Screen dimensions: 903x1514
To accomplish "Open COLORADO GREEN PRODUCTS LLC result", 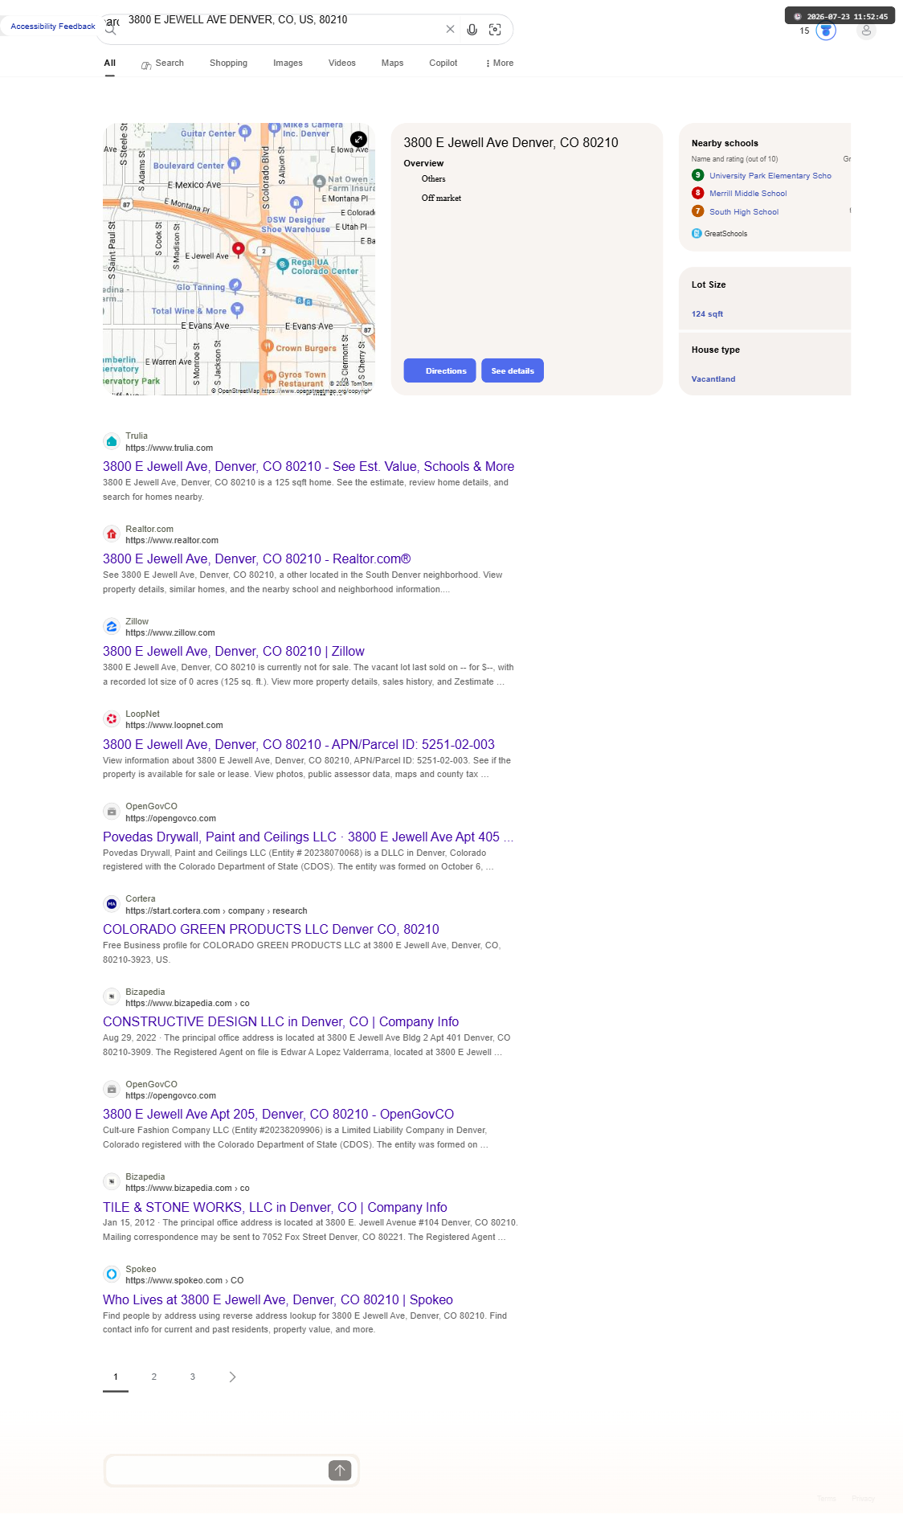I will (x=271, y=930).
